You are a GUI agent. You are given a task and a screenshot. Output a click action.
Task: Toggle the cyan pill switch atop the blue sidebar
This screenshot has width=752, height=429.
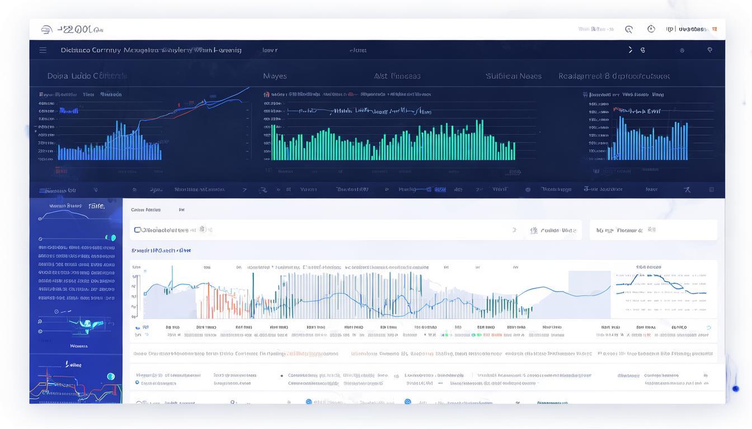click(110, 238)
